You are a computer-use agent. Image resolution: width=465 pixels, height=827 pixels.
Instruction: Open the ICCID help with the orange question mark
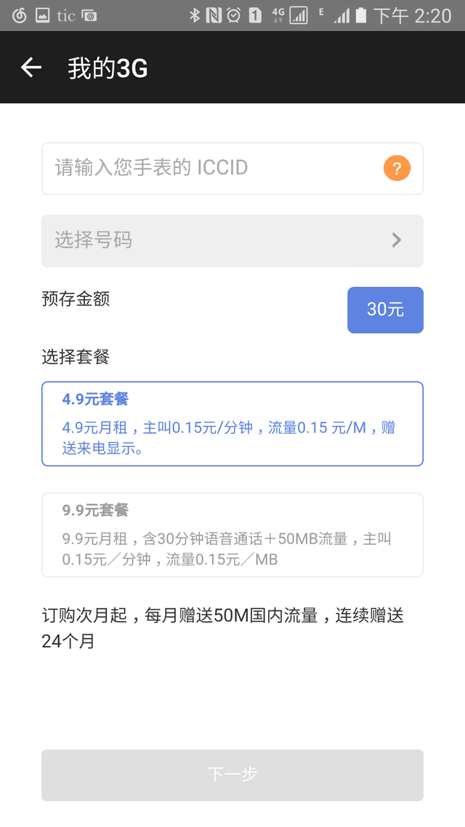tap(396, 168)
